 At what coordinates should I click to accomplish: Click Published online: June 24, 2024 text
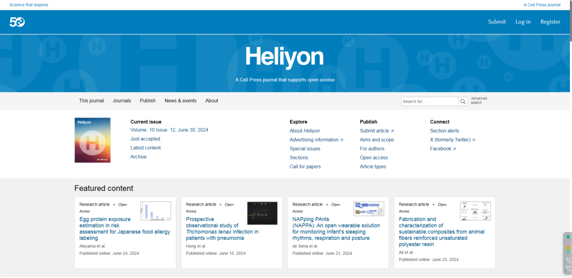point(109,253)
